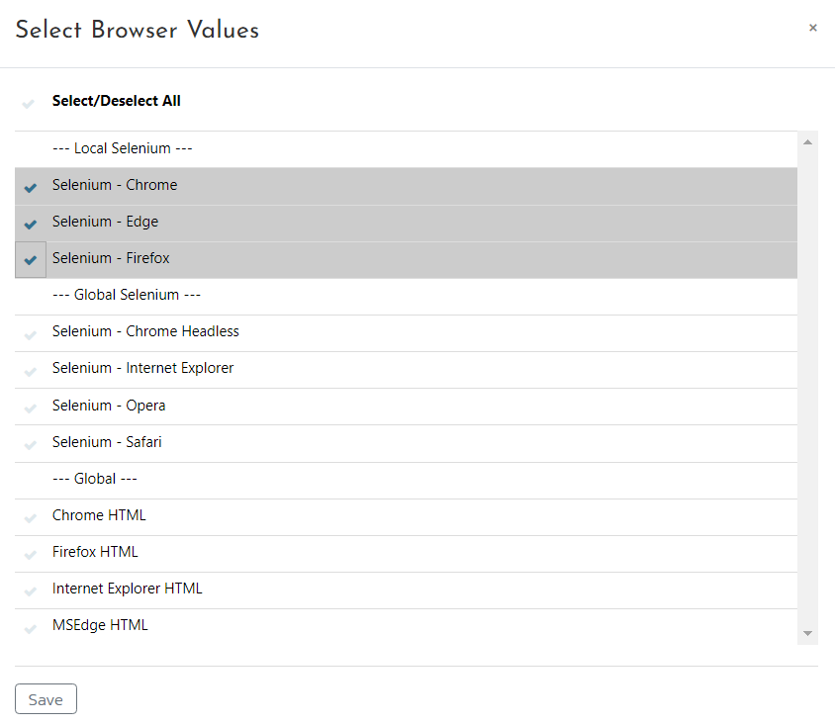Viewport: 835px width, 726px height.
Task: Check the Selenium - Chrome Headless checkmark icon
Action: coord(31,333)
